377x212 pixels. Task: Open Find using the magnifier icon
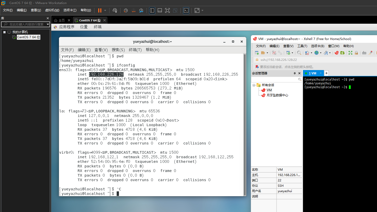tap(299, 53)
